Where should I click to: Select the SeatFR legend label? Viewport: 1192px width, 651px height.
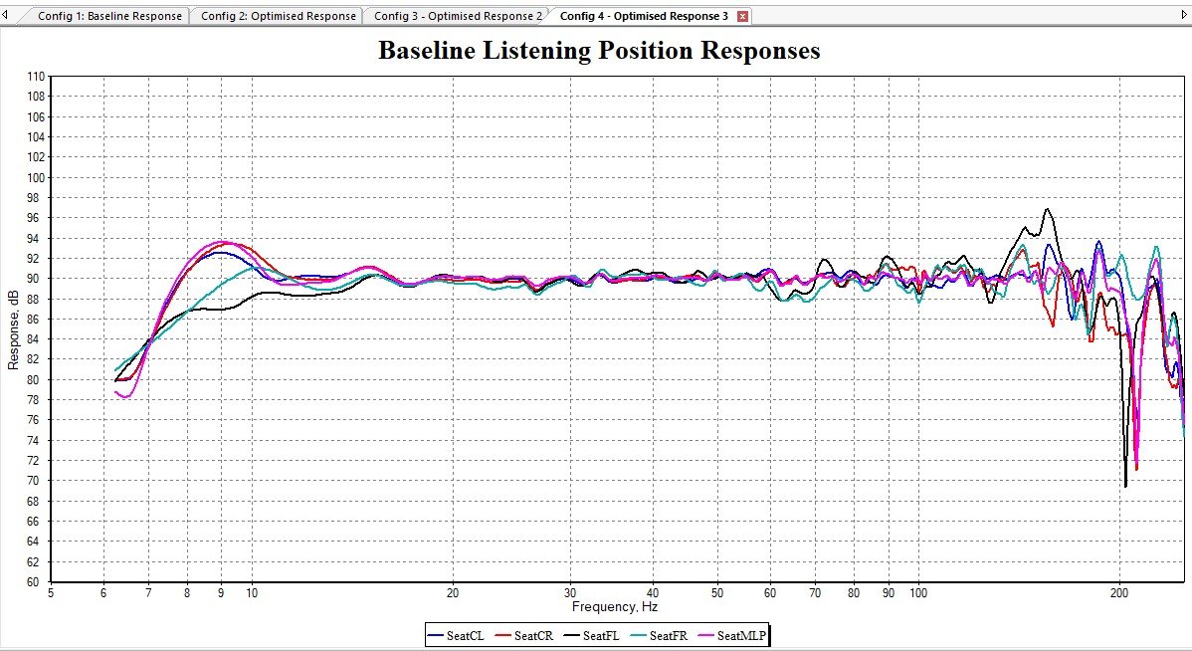670,635
